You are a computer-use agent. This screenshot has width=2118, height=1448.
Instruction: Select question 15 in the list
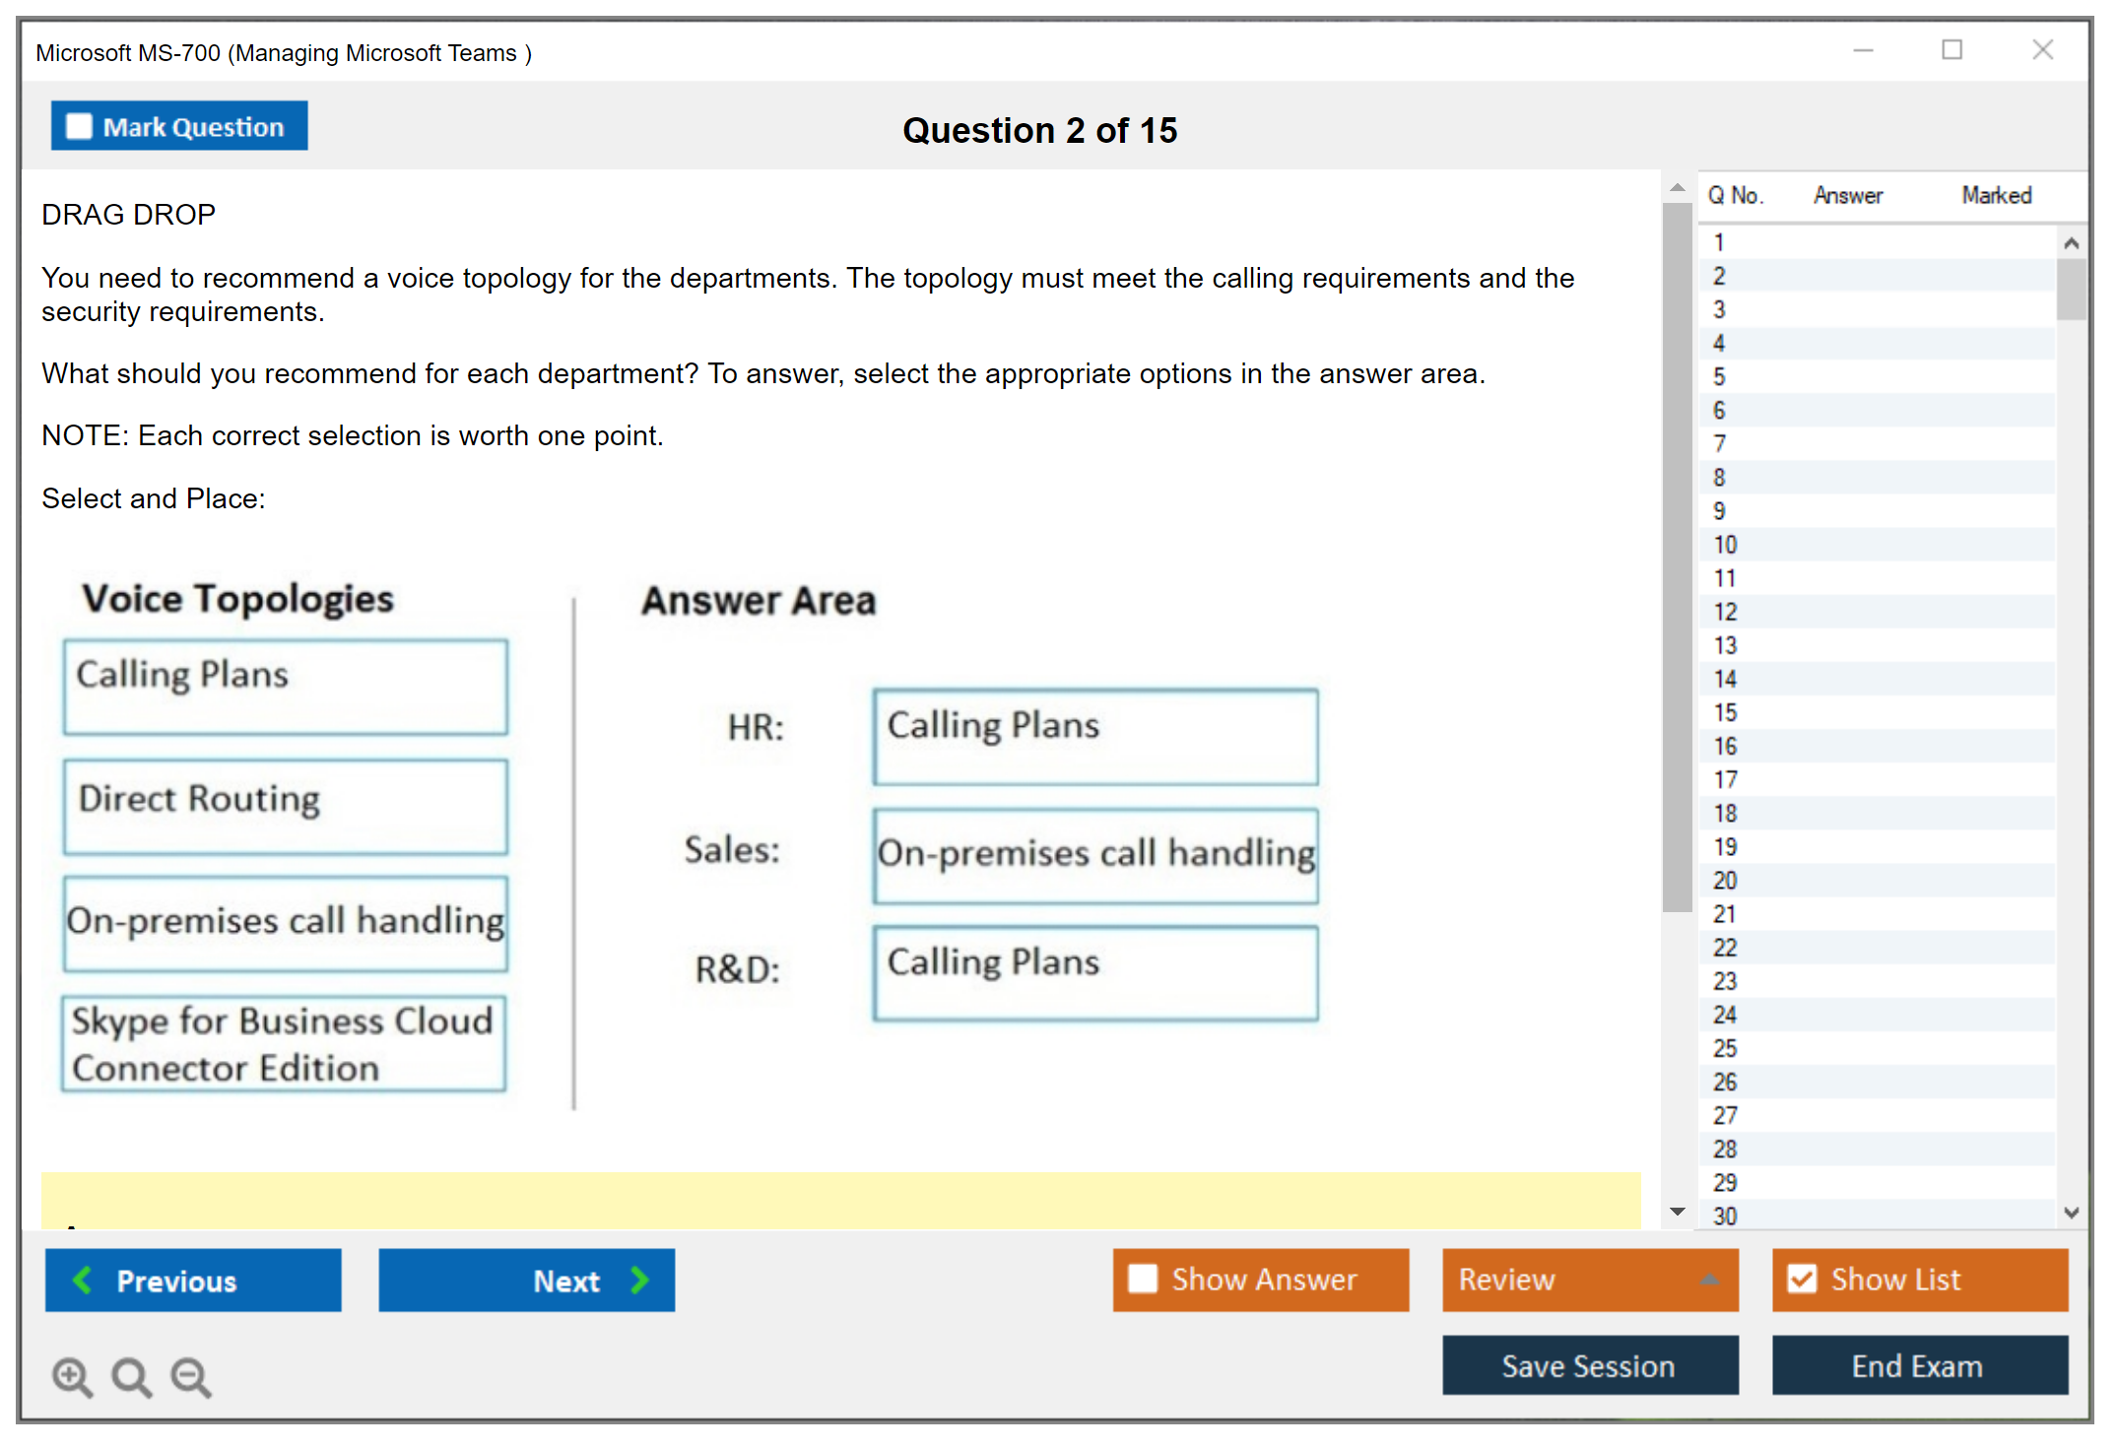pos(1725,712)
